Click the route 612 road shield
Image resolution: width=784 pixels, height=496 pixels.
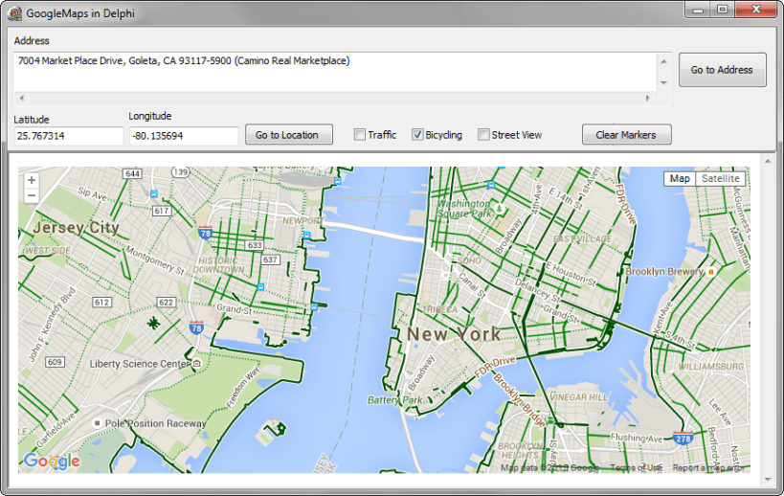click(x=102, y=302)
